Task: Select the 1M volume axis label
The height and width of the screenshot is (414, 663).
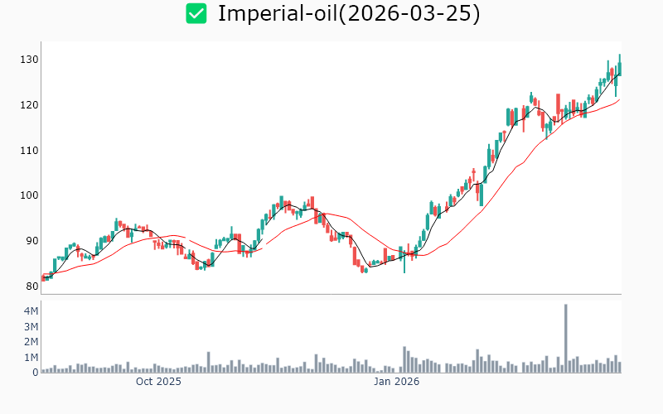Action: 31,358
